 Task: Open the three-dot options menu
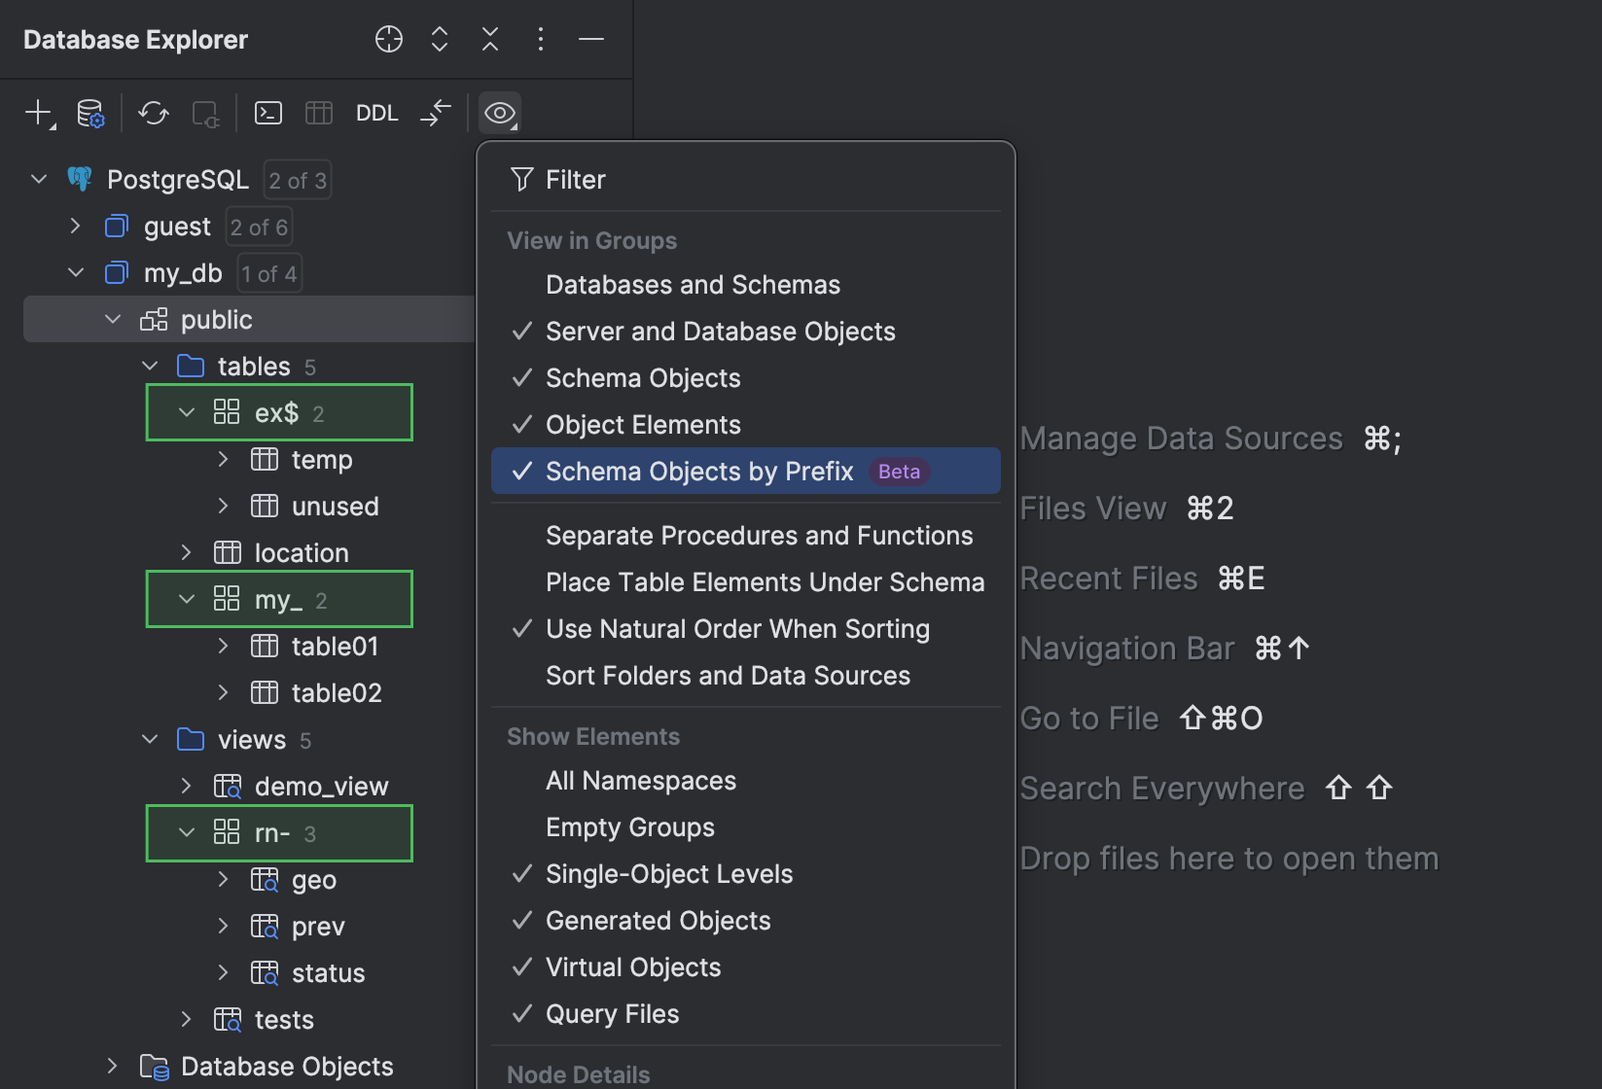[x=541, y=39]
